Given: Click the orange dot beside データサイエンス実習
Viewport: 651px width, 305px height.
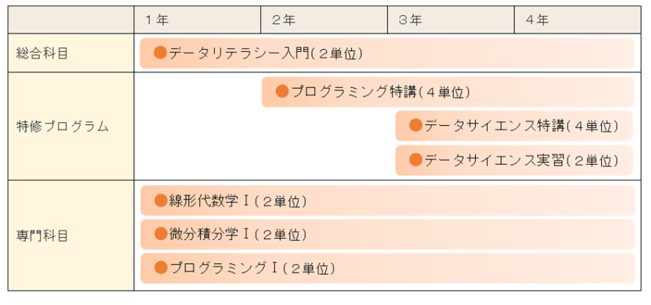Looking at the screenshot, I should point(416,159).
